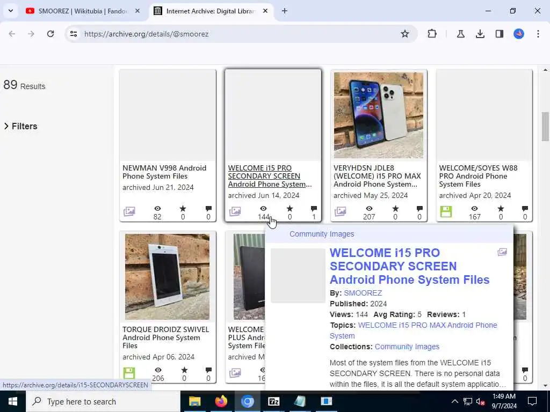Click views eye icon on TORQUE DROIDZ card
Screen dimensions: 550x412
(x=158, y=370)
